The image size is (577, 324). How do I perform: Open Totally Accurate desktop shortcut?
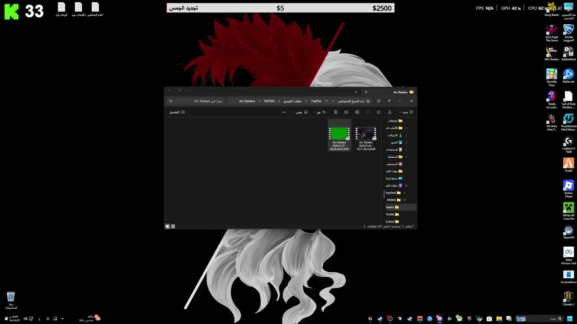[552, 99]
